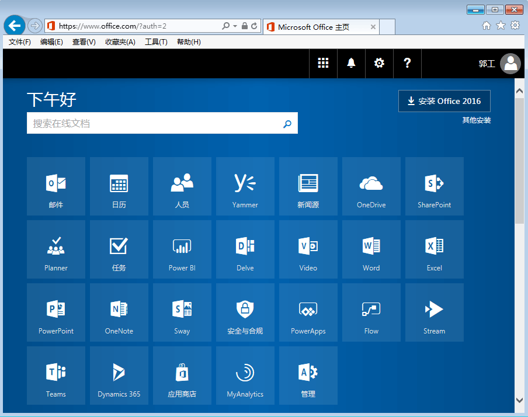Focus the 搜索在线文档 search field
528x417 pixels.
pyautogui.click(x=162, y=123)
